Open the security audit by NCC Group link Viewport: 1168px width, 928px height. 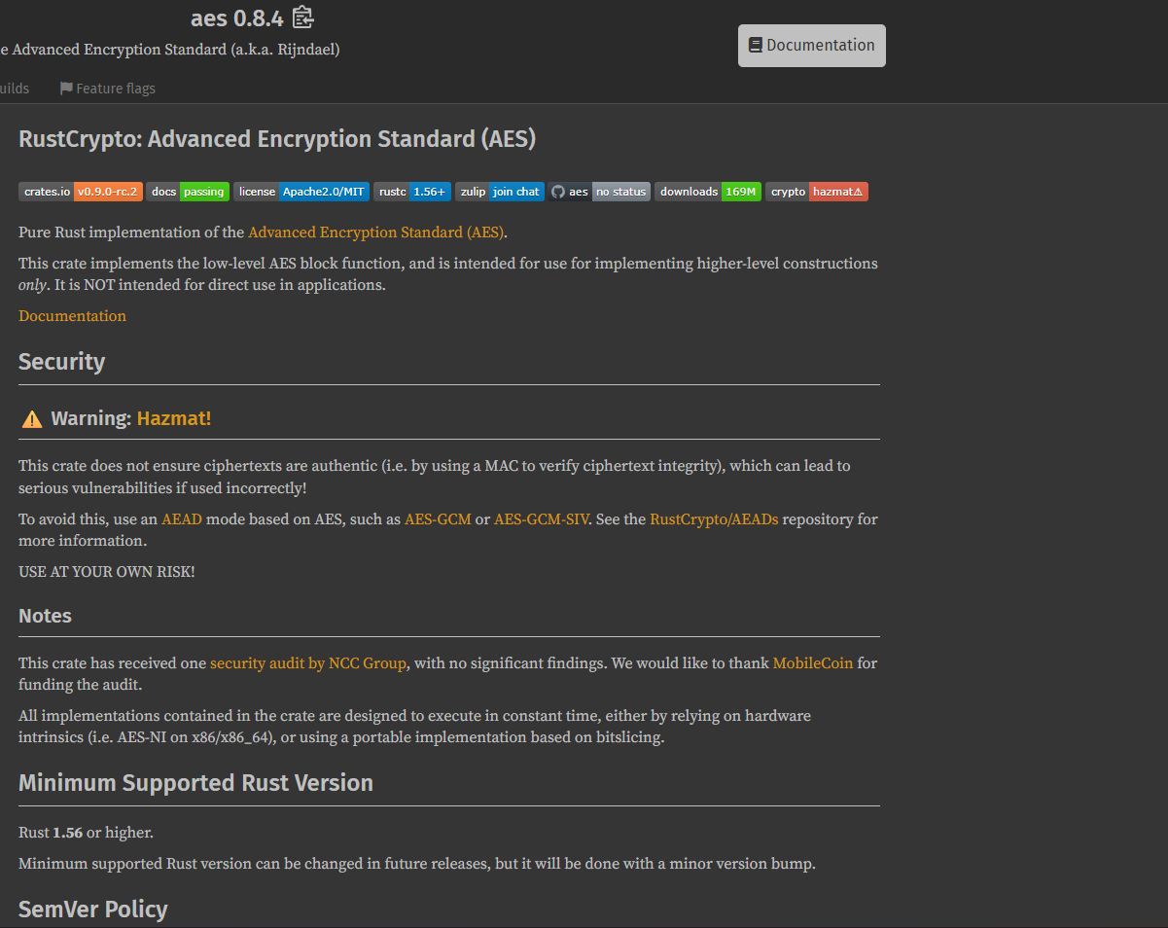pyautogui.click(x=308, y=663)
